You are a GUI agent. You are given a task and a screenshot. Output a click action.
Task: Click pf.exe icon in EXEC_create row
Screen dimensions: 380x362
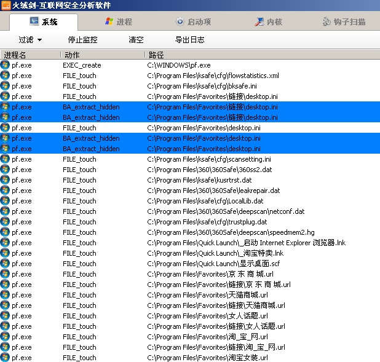[x=5, y=65]
